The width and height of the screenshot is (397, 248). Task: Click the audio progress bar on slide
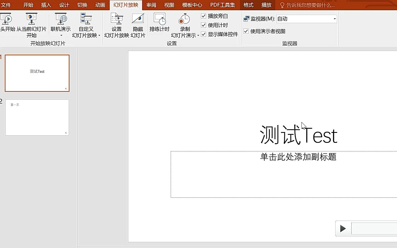374,228
